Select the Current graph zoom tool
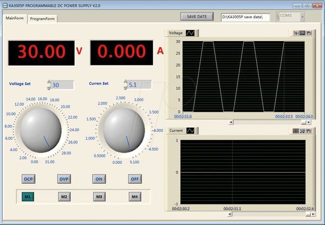The image size is (325, 225). pos(302,131)
